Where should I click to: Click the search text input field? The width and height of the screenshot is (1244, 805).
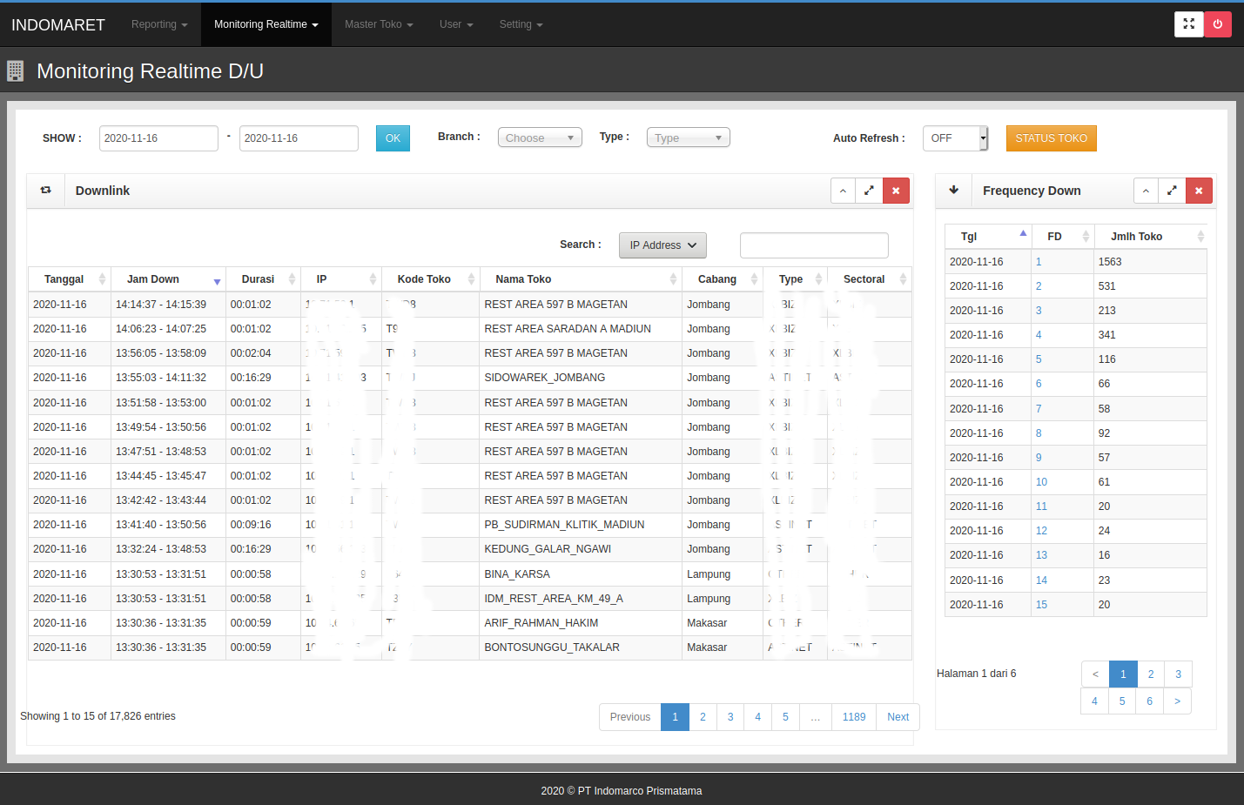tap(814, 245)
